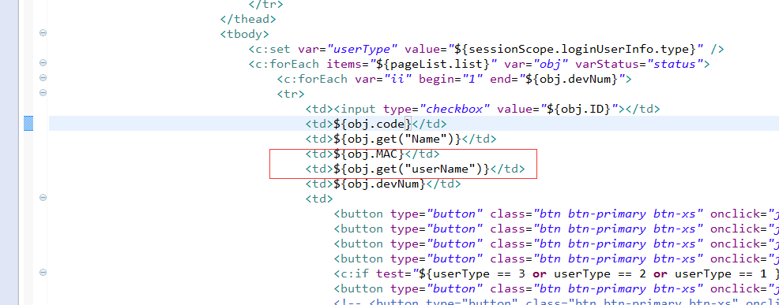Screen dimensions: 779x305
Task: Collapse the outer c:forEach pageList.list fold
Action: click(x=43, y=63)
